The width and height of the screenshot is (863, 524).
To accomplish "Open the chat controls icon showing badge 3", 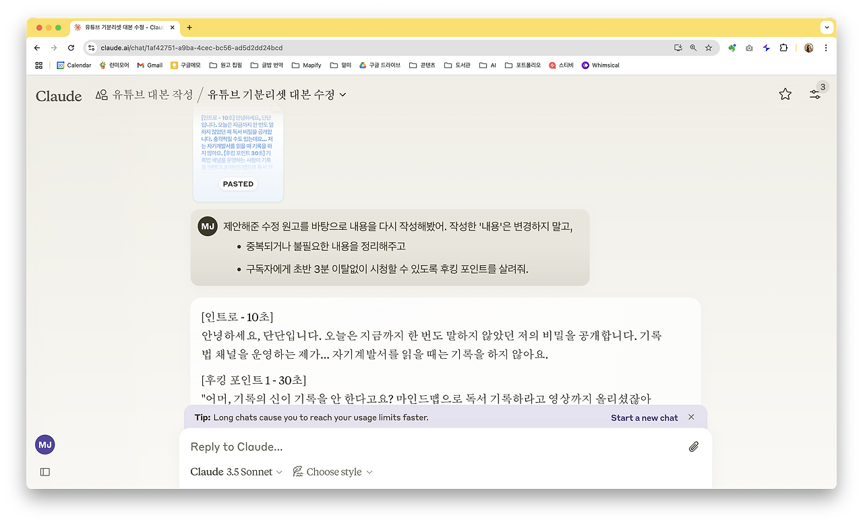I will 816,95.
